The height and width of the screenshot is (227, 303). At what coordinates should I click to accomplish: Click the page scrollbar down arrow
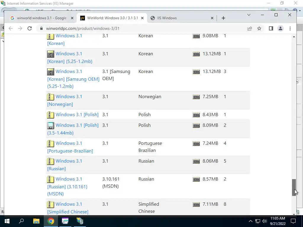click(x=294, y=214)
